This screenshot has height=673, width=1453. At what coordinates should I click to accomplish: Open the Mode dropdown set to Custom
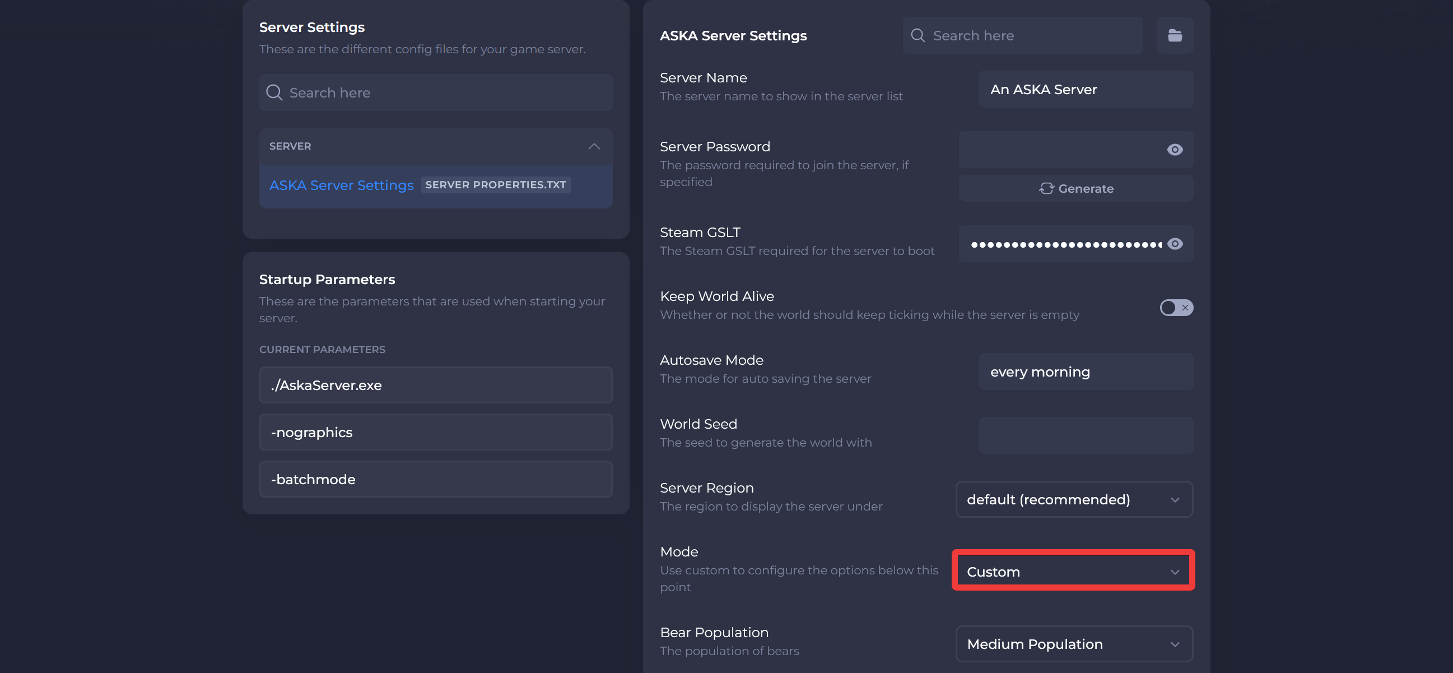click(x=1074, y=572)
